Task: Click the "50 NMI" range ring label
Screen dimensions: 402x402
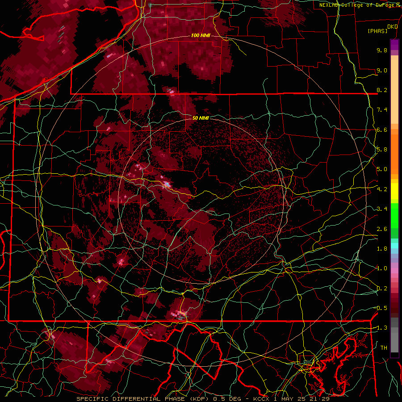Action: pos(201,118)
